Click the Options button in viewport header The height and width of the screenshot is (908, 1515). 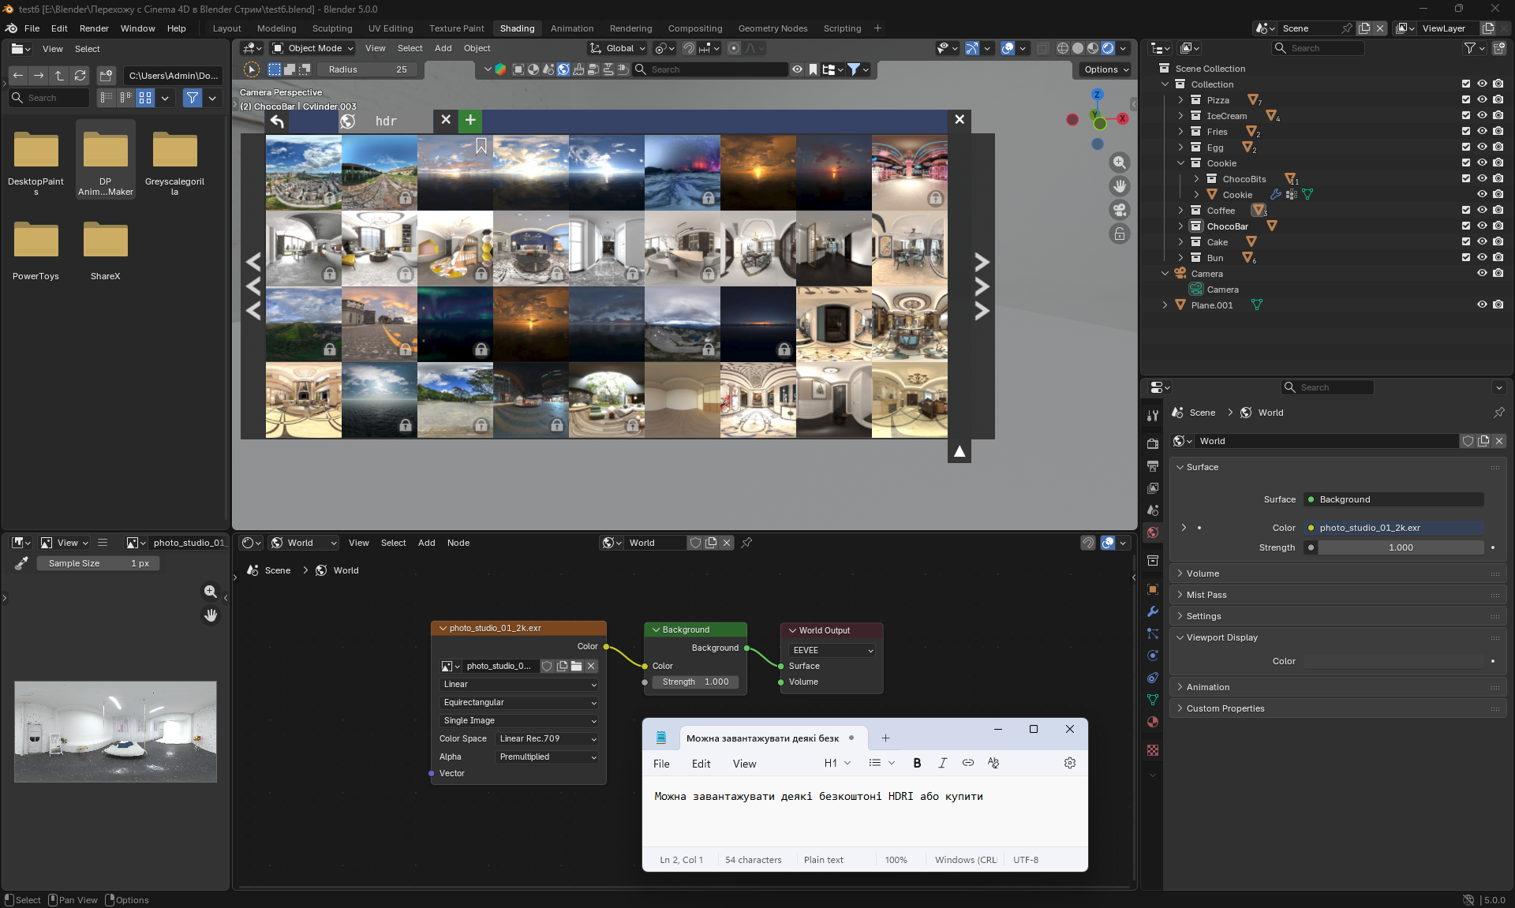tap(1105, 69)
